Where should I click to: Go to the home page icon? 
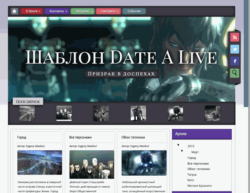point(15,11)
